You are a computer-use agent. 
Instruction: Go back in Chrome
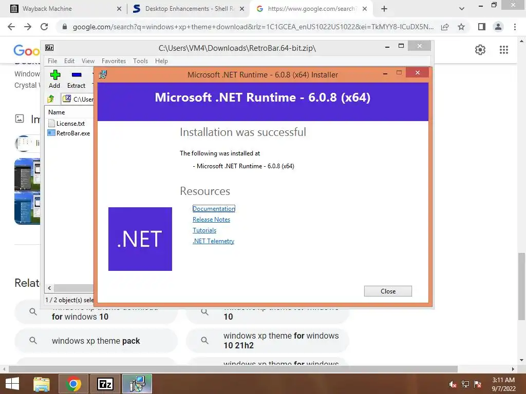click(x=11, y=27)
